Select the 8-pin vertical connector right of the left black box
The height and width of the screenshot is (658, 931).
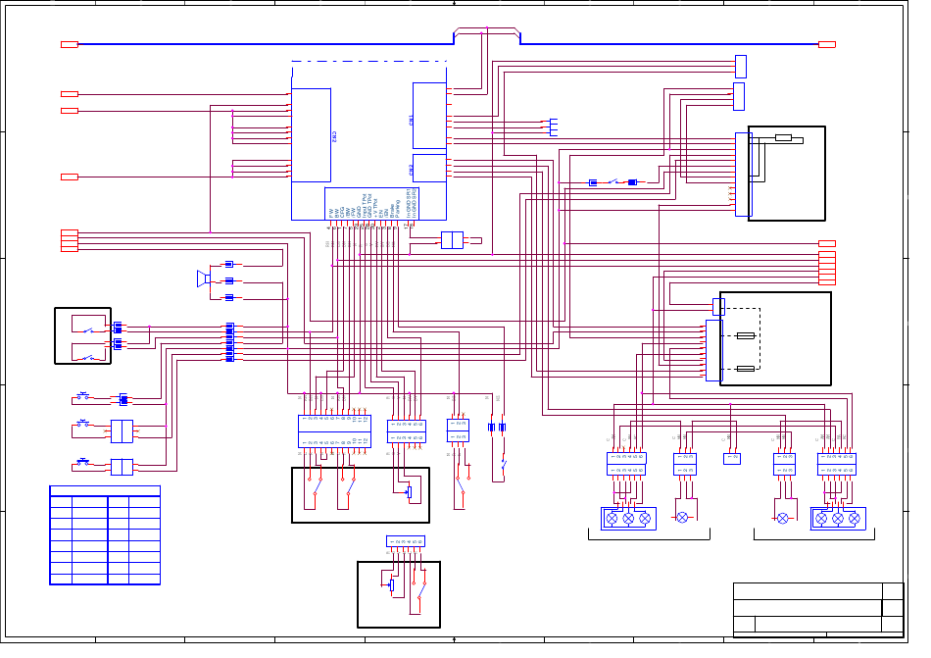(x=229, y=342)
